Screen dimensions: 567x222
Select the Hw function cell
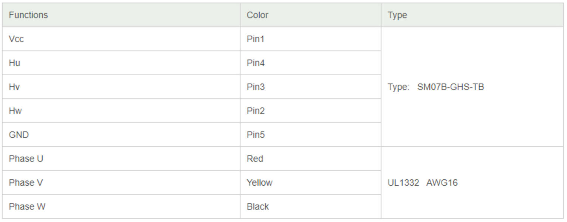point(121,111)
